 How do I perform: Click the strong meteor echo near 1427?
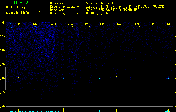(x=116, y=77)
